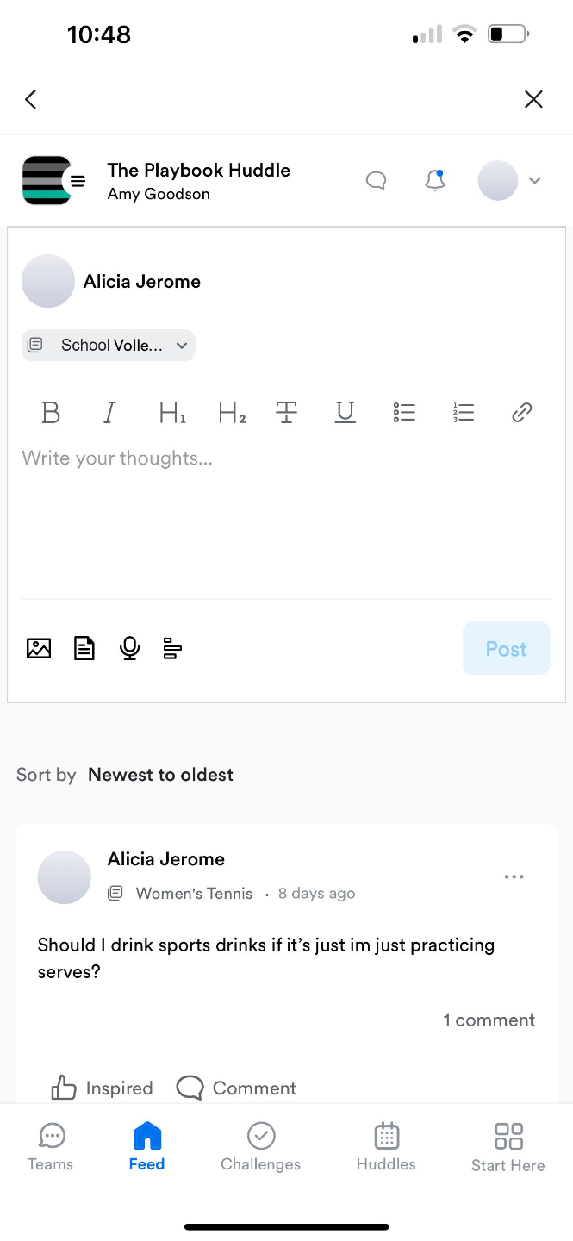Open notifications bell
Viewport: 573px width, 1241px height.
435,180
